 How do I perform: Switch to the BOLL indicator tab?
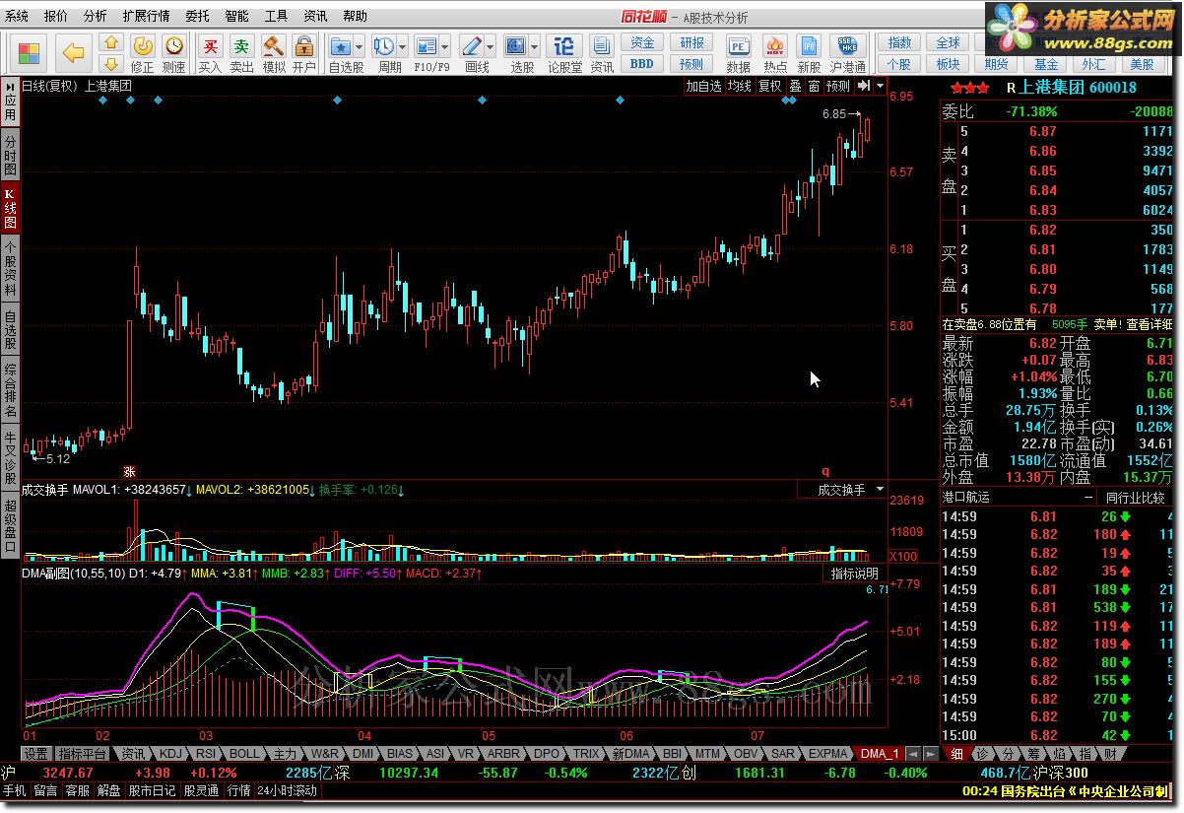point(244,753)
